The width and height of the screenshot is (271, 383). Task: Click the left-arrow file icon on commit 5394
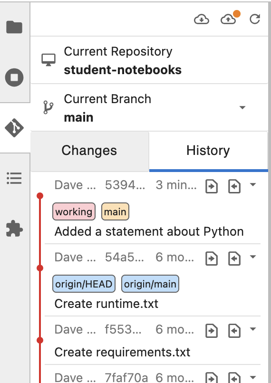pos(234,186)
